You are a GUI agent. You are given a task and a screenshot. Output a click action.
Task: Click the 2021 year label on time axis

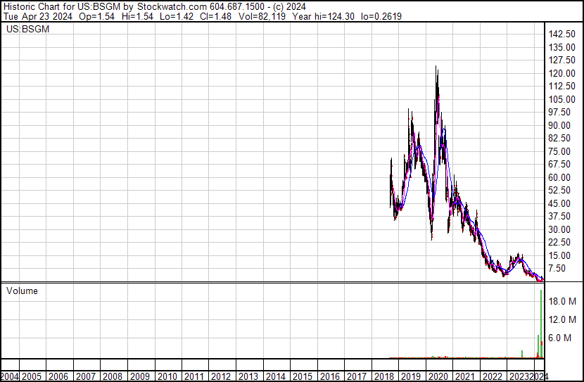click(x=465, y=377)
